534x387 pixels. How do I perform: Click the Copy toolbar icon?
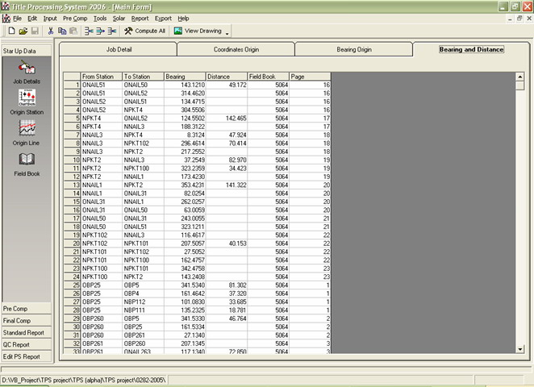[62, 31]
